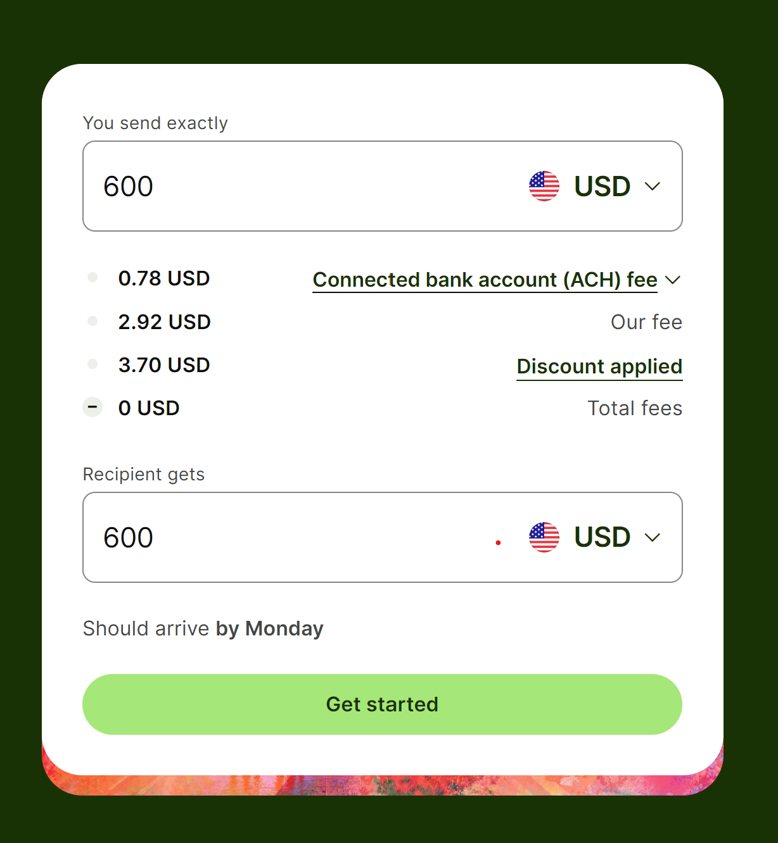Click the Should arrive by Monday text
Viewport: 778px width, 843px height.
click(x=203, y=628)
